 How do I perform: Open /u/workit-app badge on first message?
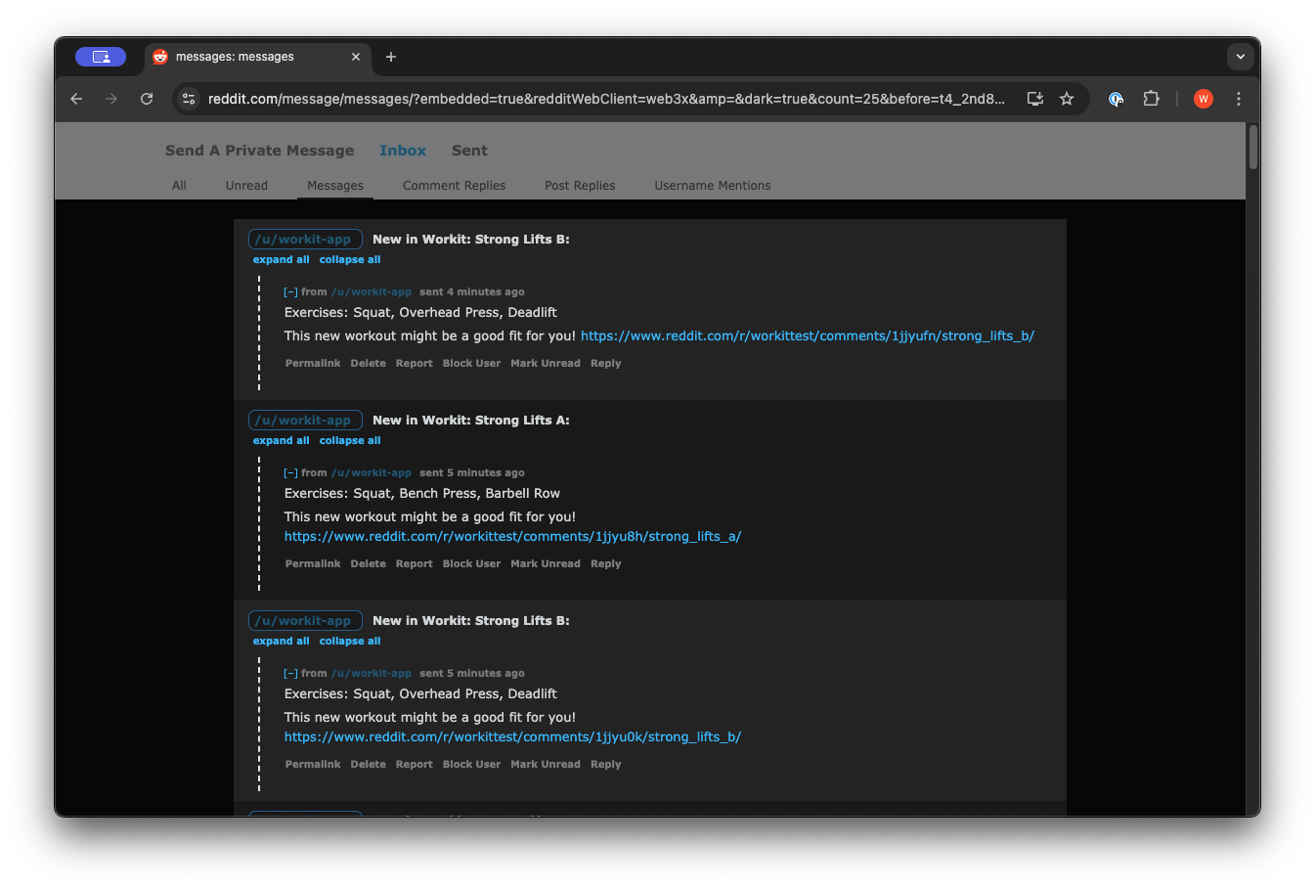[x=305, y=240]
